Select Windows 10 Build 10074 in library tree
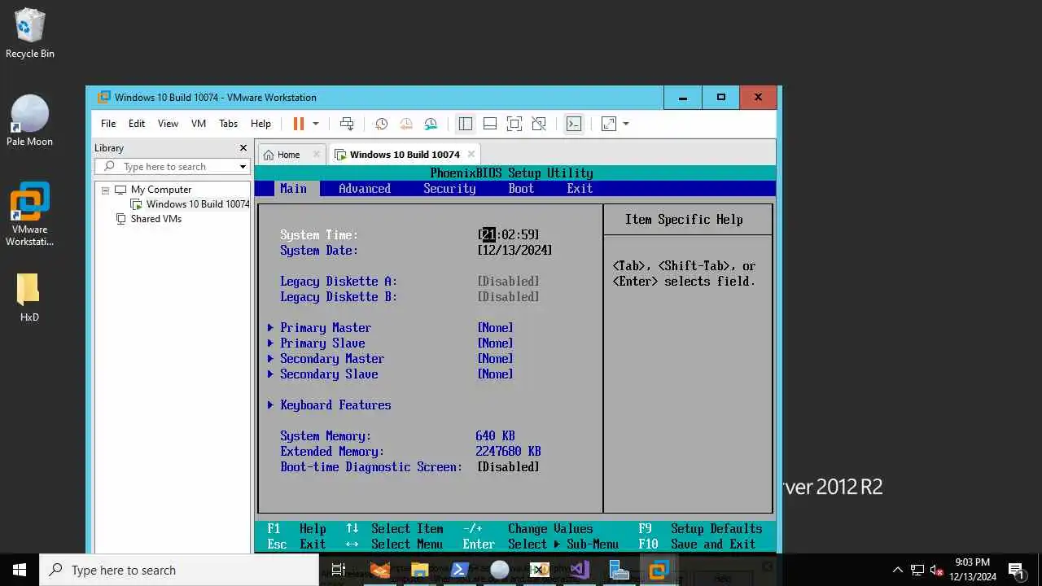This screenshot has width=1042, height=586. point(198,204)
